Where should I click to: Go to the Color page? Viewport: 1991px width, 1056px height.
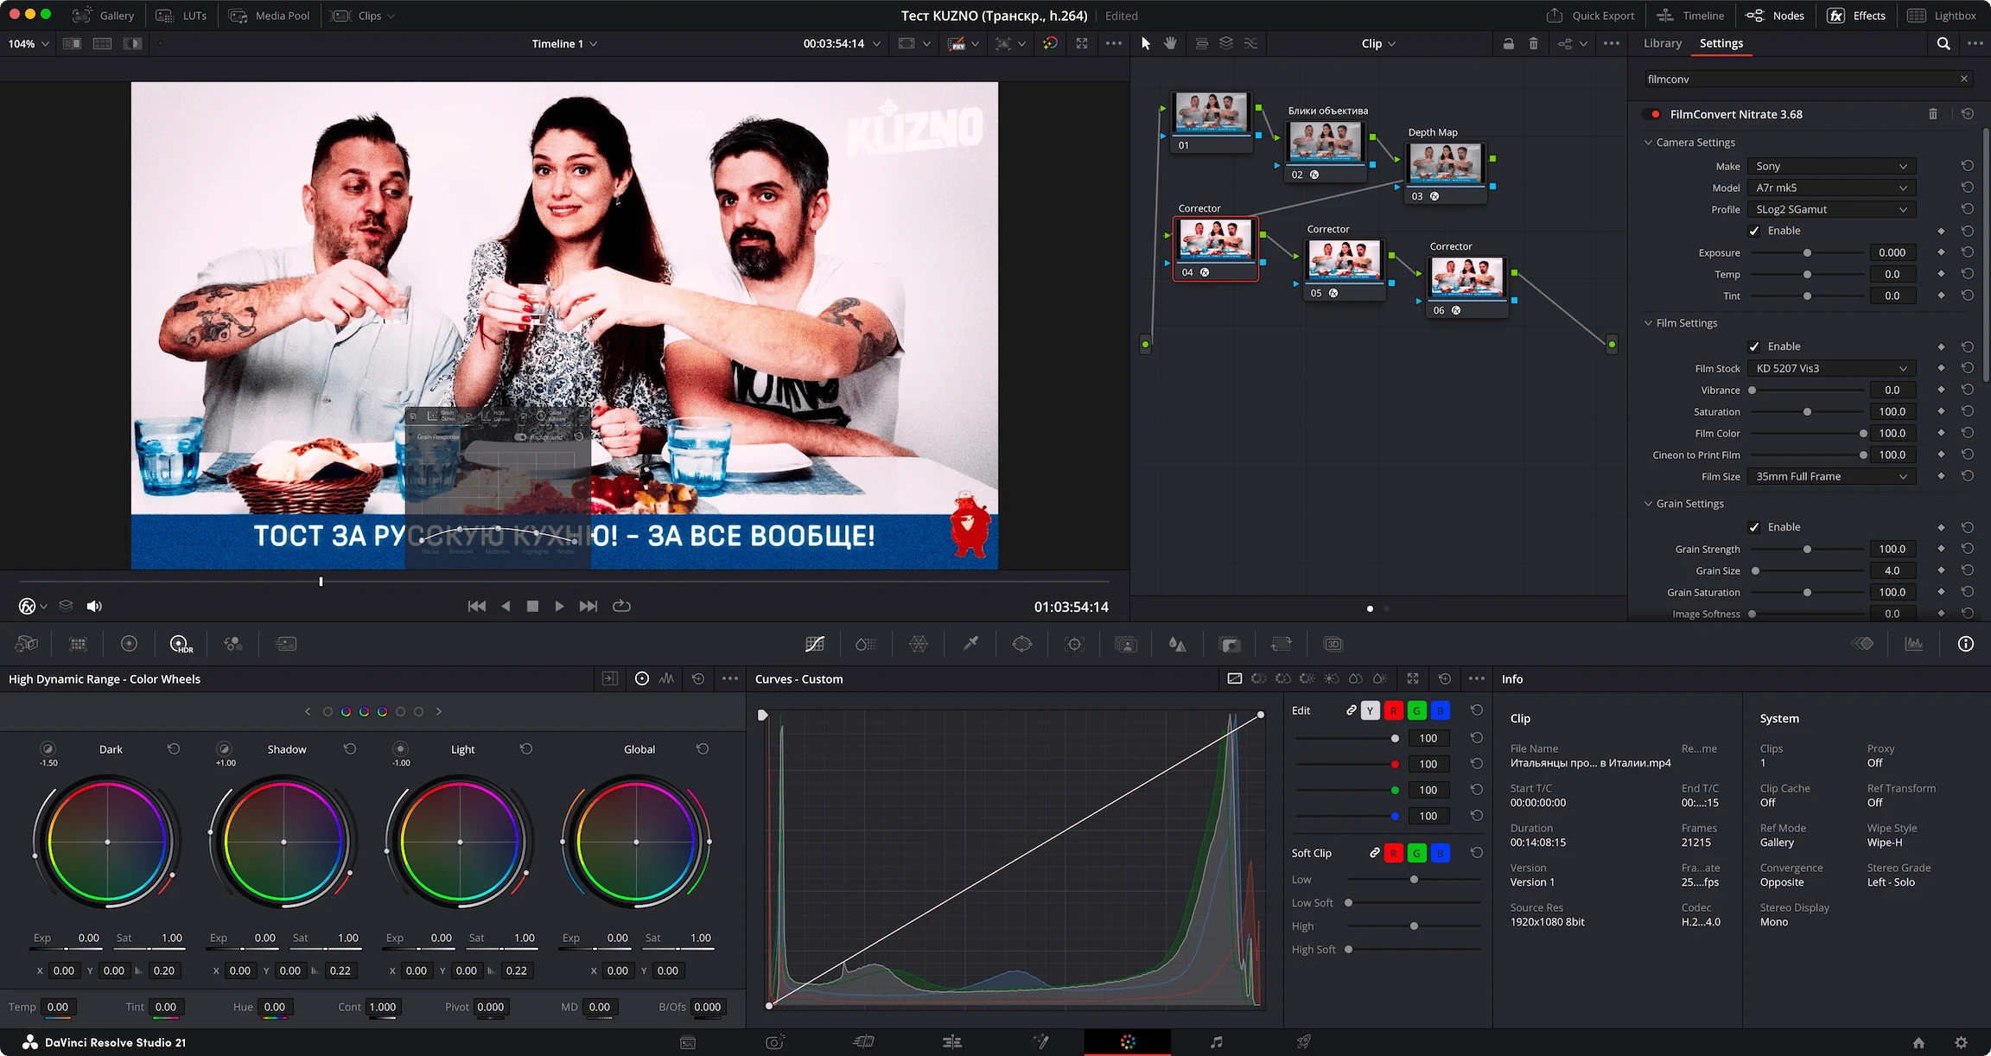coord(1128,1042)
